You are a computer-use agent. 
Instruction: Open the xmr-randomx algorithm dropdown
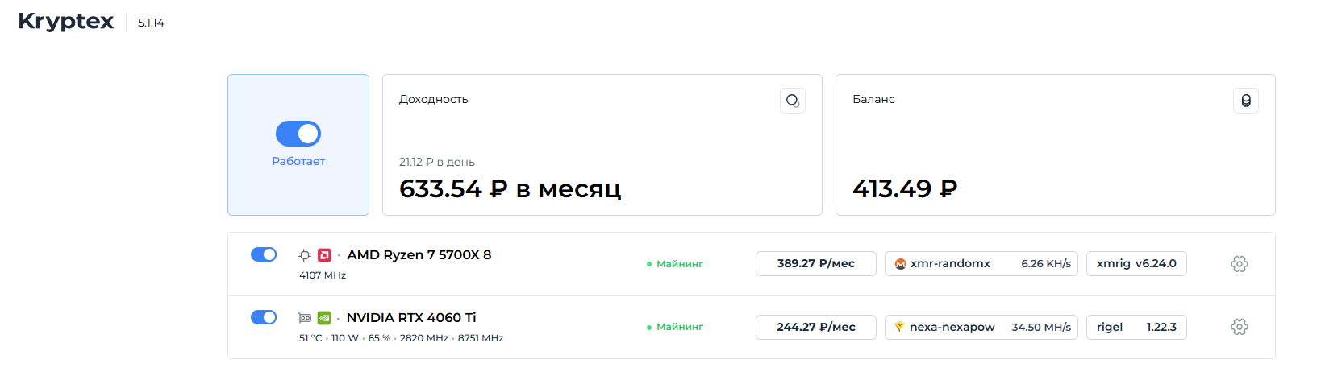[x=981, y=264]
